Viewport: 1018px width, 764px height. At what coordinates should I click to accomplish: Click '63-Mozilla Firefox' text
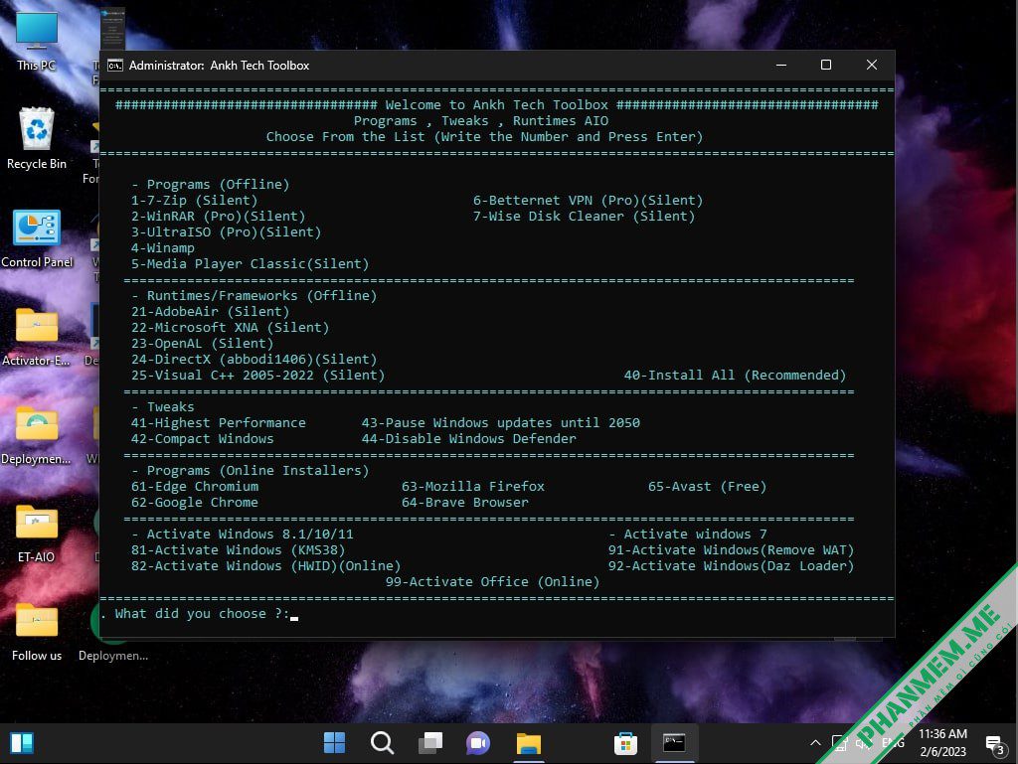(472, 487)
